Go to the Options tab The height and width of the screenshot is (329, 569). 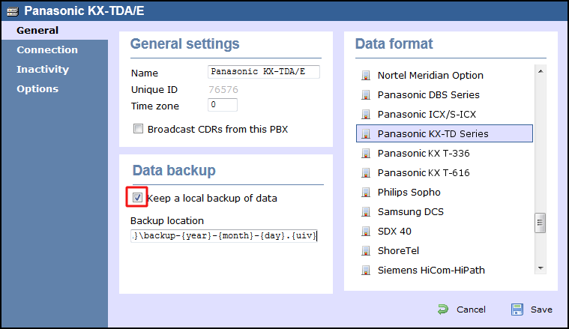(37, 89)
